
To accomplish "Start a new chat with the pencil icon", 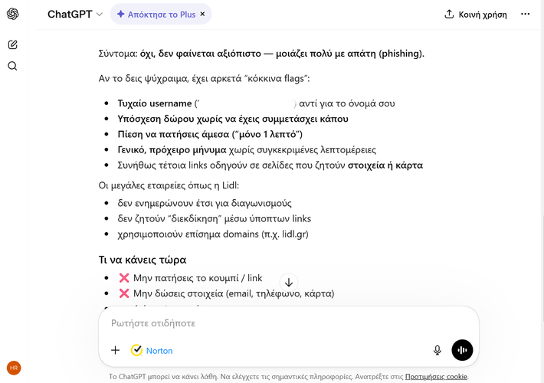I will click(12, 44).
